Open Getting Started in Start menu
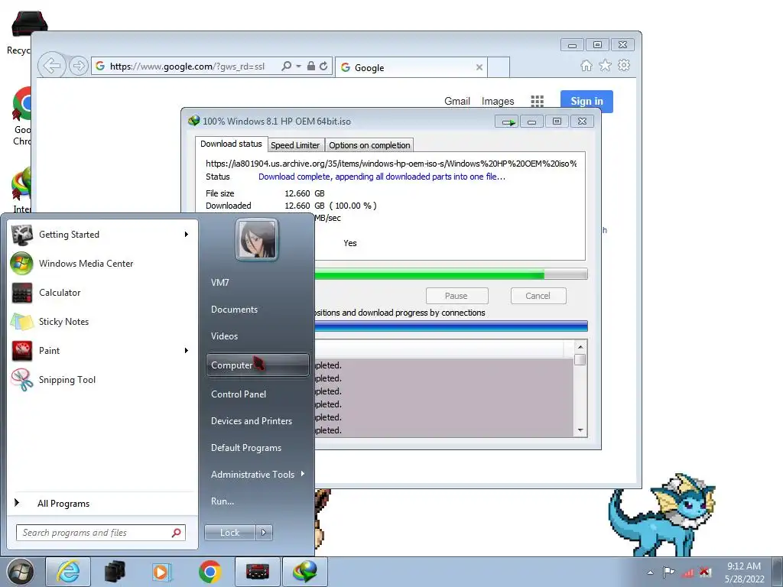783x587 pixels. coord(102,235)
